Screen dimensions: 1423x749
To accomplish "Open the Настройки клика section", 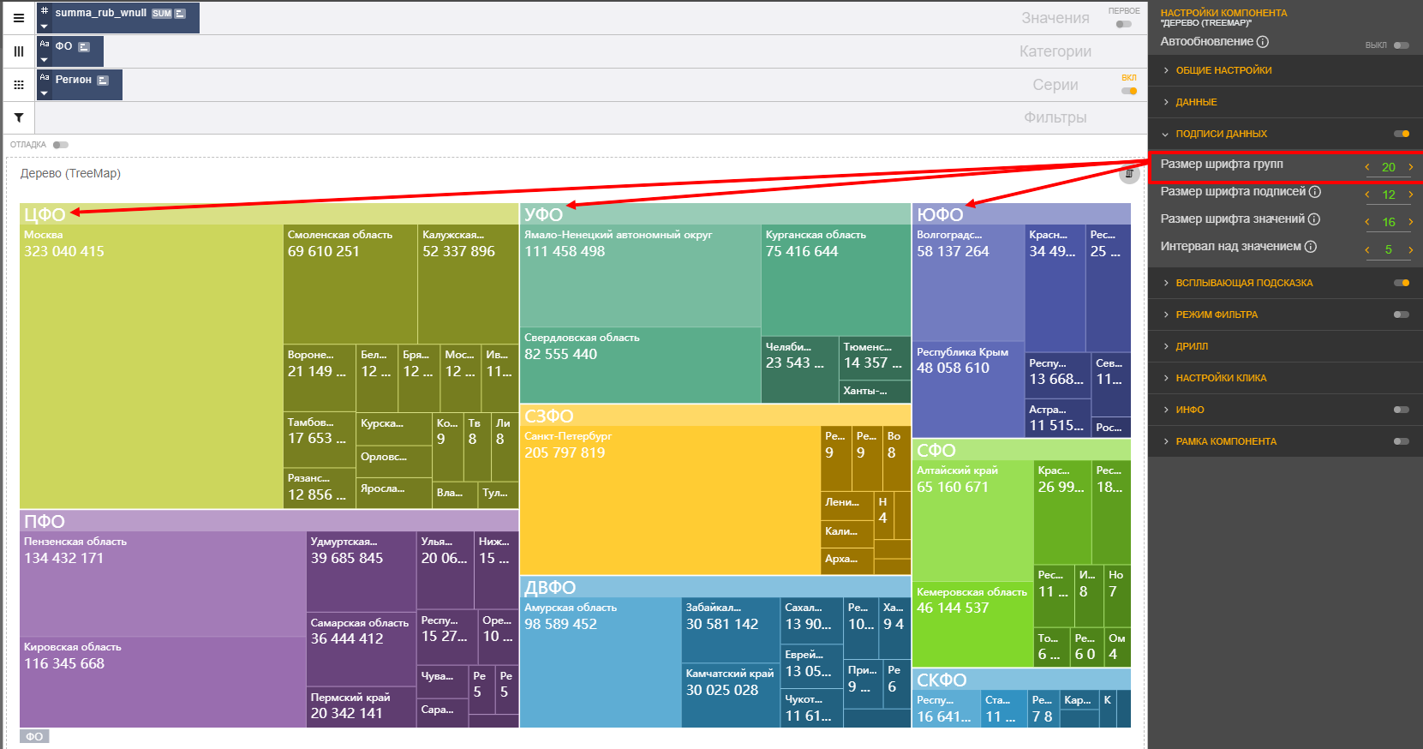I will pyautogui.click(x=1221, y=378).
